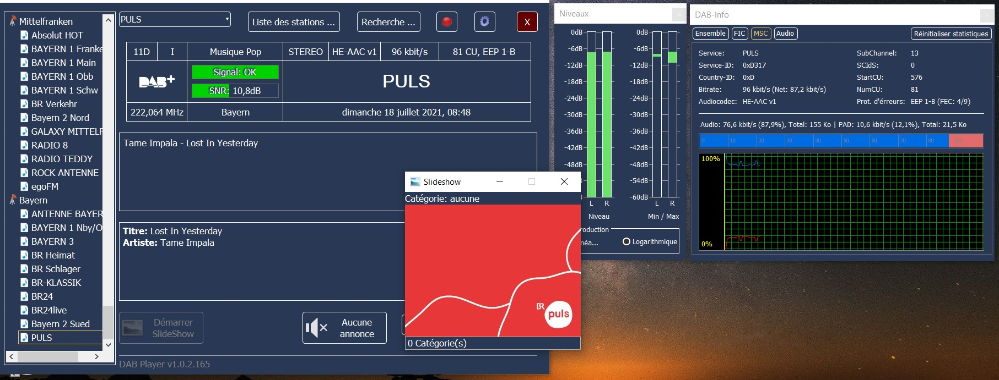Select RADIO TEDDY station
This screenshot has height=380, width=999.
(x=62, y=159)
